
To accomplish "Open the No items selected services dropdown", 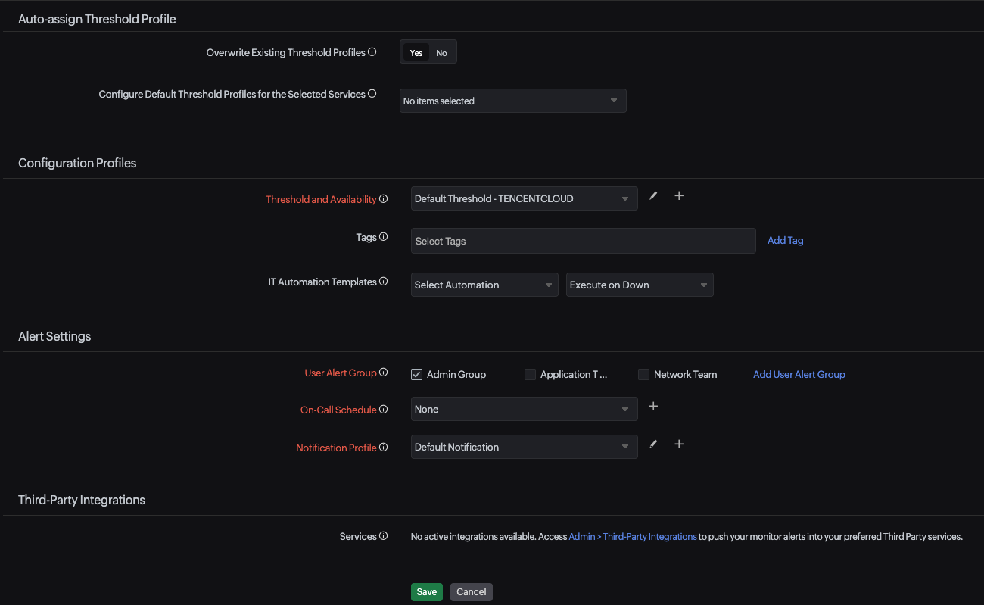I will coord(512,100).
